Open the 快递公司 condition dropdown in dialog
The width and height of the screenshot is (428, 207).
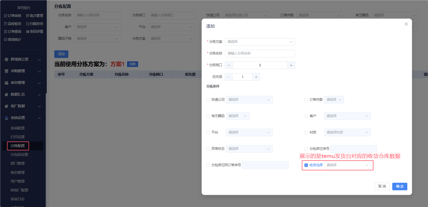[x=249, y=100]
